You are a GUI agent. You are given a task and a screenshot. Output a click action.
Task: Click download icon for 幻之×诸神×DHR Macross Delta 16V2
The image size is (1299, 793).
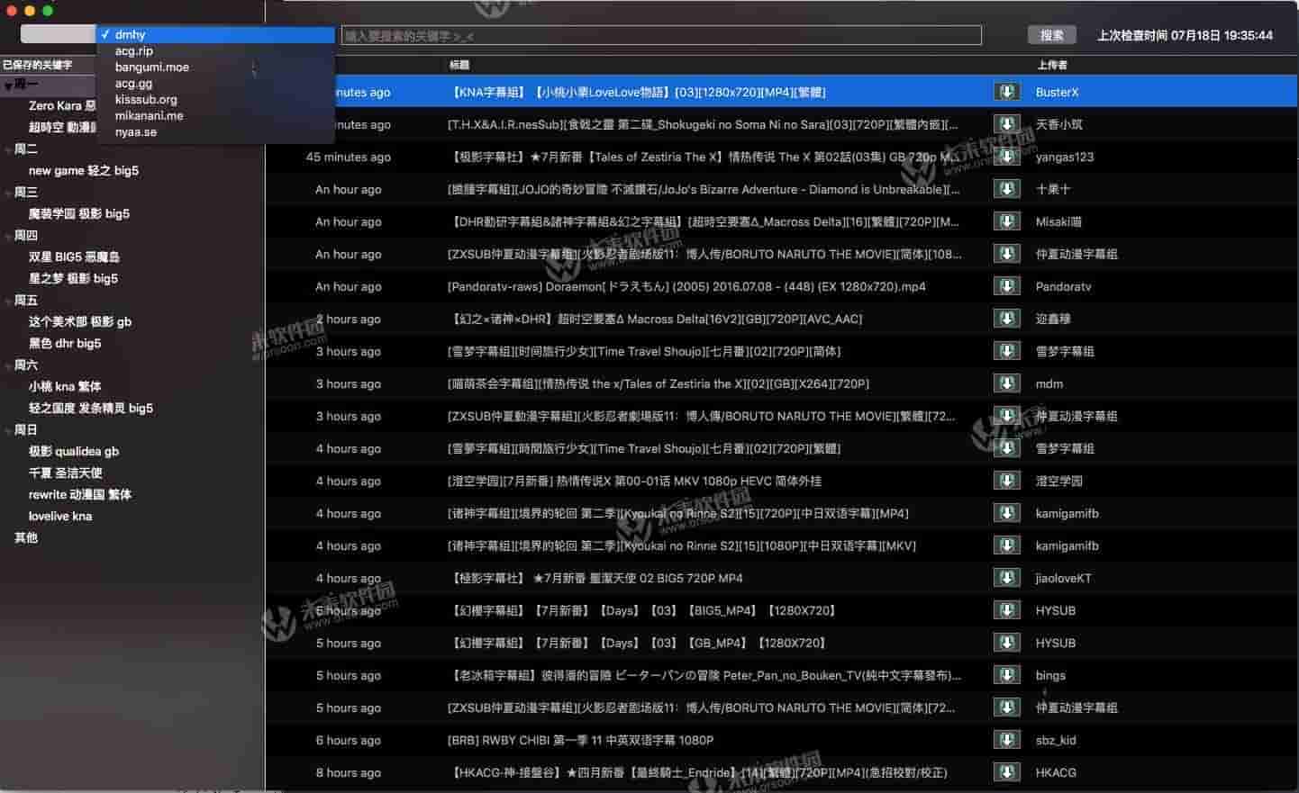(1006, 319)
